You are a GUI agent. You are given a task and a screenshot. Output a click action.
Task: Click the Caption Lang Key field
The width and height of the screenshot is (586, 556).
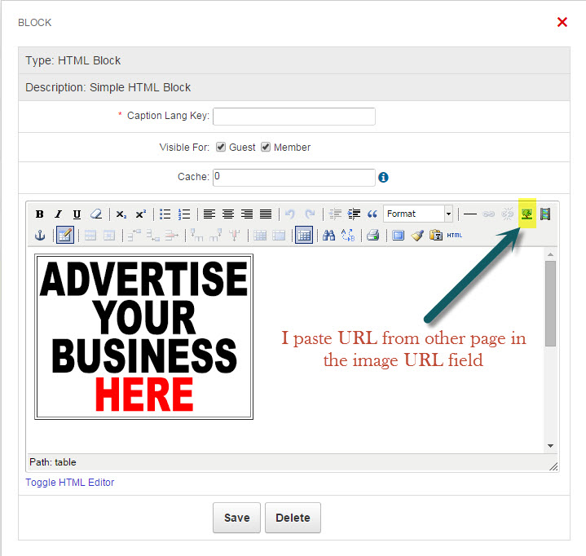[x=294, y=117]
